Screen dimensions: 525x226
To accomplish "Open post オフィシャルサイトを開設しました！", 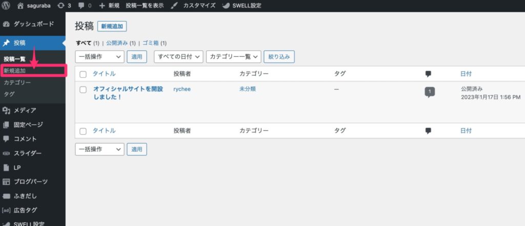I will [x=128, y=93].
